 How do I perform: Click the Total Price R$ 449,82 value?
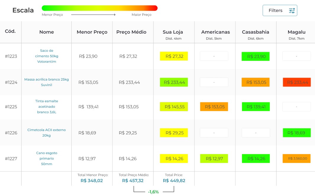[x=174, y=181]
